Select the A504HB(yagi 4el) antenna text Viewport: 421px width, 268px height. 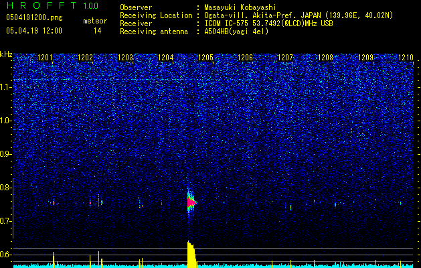coord(236,31)
